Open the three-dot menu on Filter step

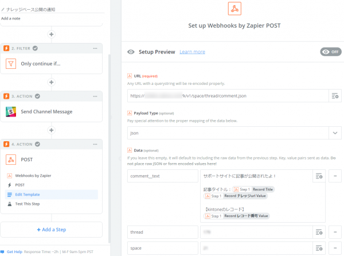tap(95, 48)
